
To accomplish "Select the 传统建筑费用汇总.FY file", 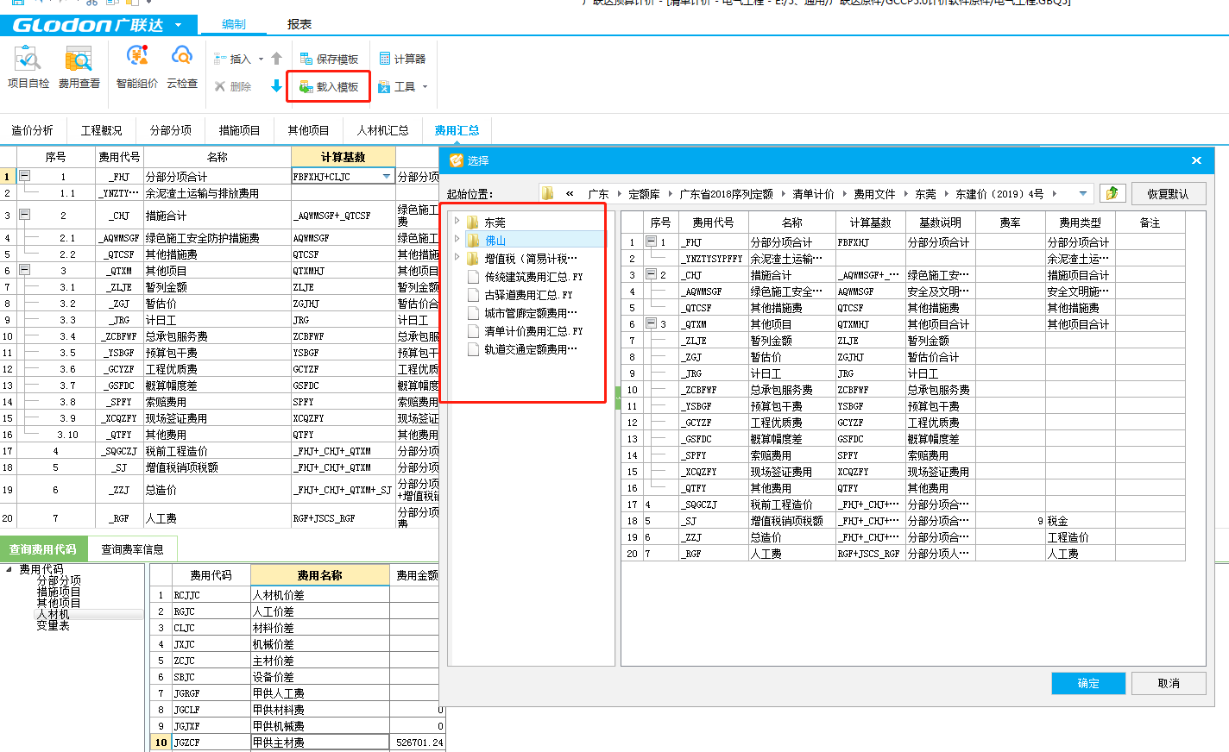I will [x=533, y=277].
